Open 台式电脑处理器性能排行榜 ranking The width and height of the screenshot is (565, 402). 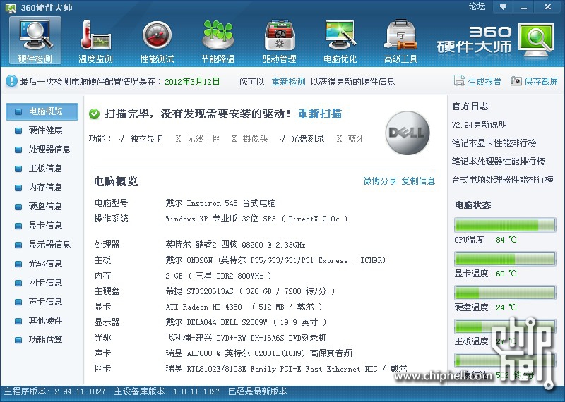503,180
